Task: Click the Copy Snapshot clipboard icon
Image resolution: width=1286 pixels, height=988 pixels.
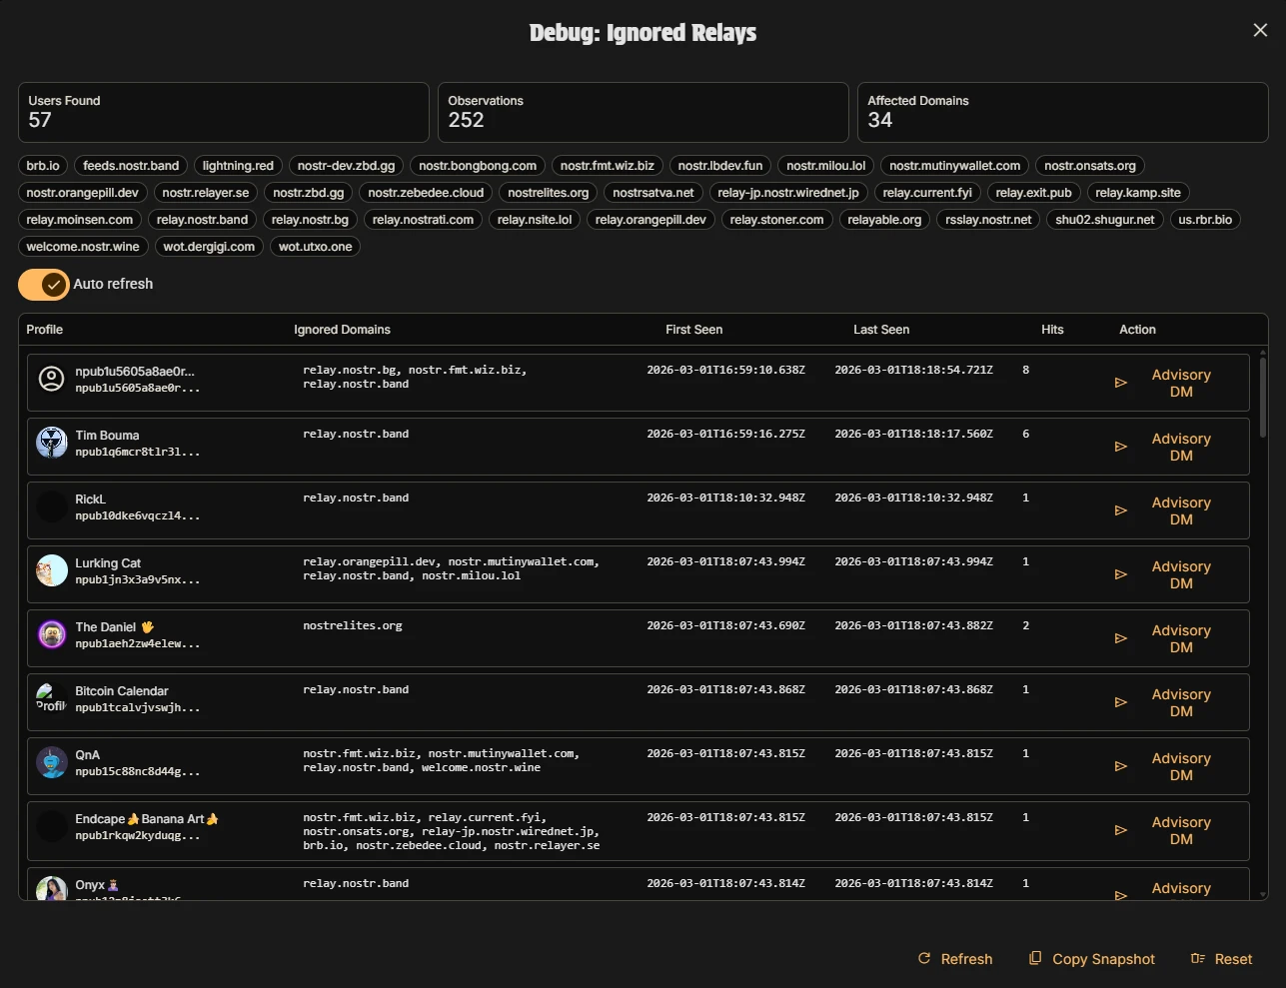Action: pyautogui.click(x=1035, y=959)
